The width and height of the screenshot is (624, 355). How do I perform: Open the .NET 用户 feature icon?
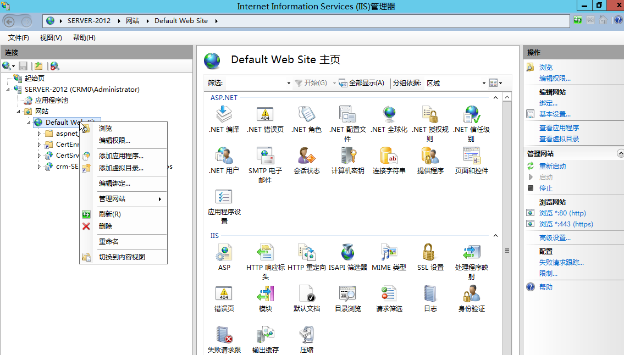(x=224, y=156)
